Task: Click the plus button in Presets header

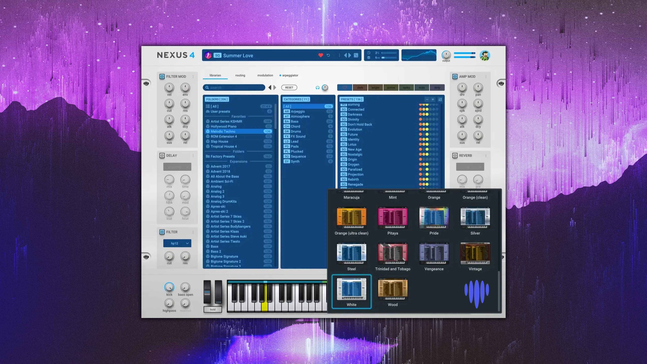Action: pyautogui.click(x=433, y=99)
